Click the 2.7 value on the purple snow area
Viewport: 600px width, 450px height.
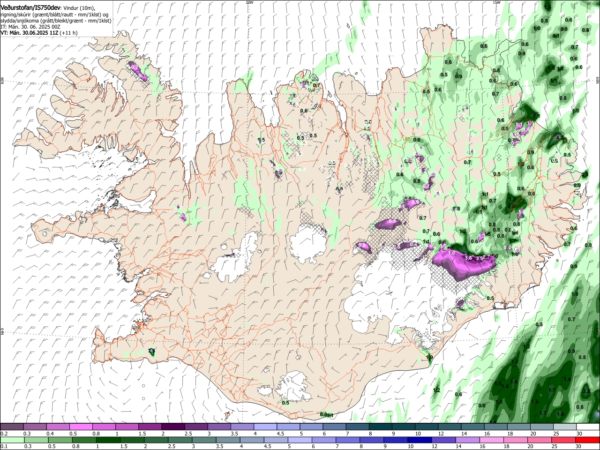(486, 257)
